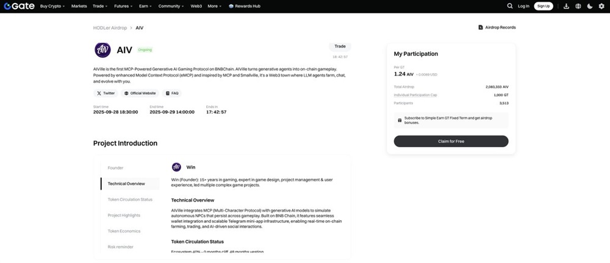Screen dimensions: 610x263
Task: Select Token Circulation Status section
Action: (x=130, y=200)
